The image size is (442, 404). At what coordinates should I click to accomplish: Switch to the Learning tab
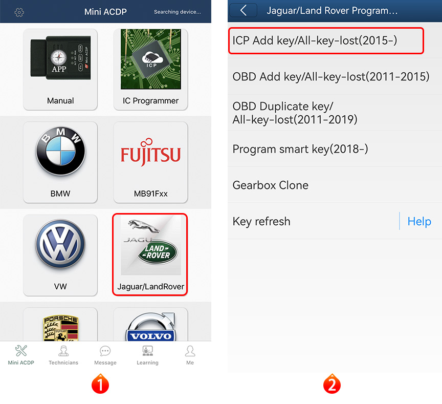147,355
